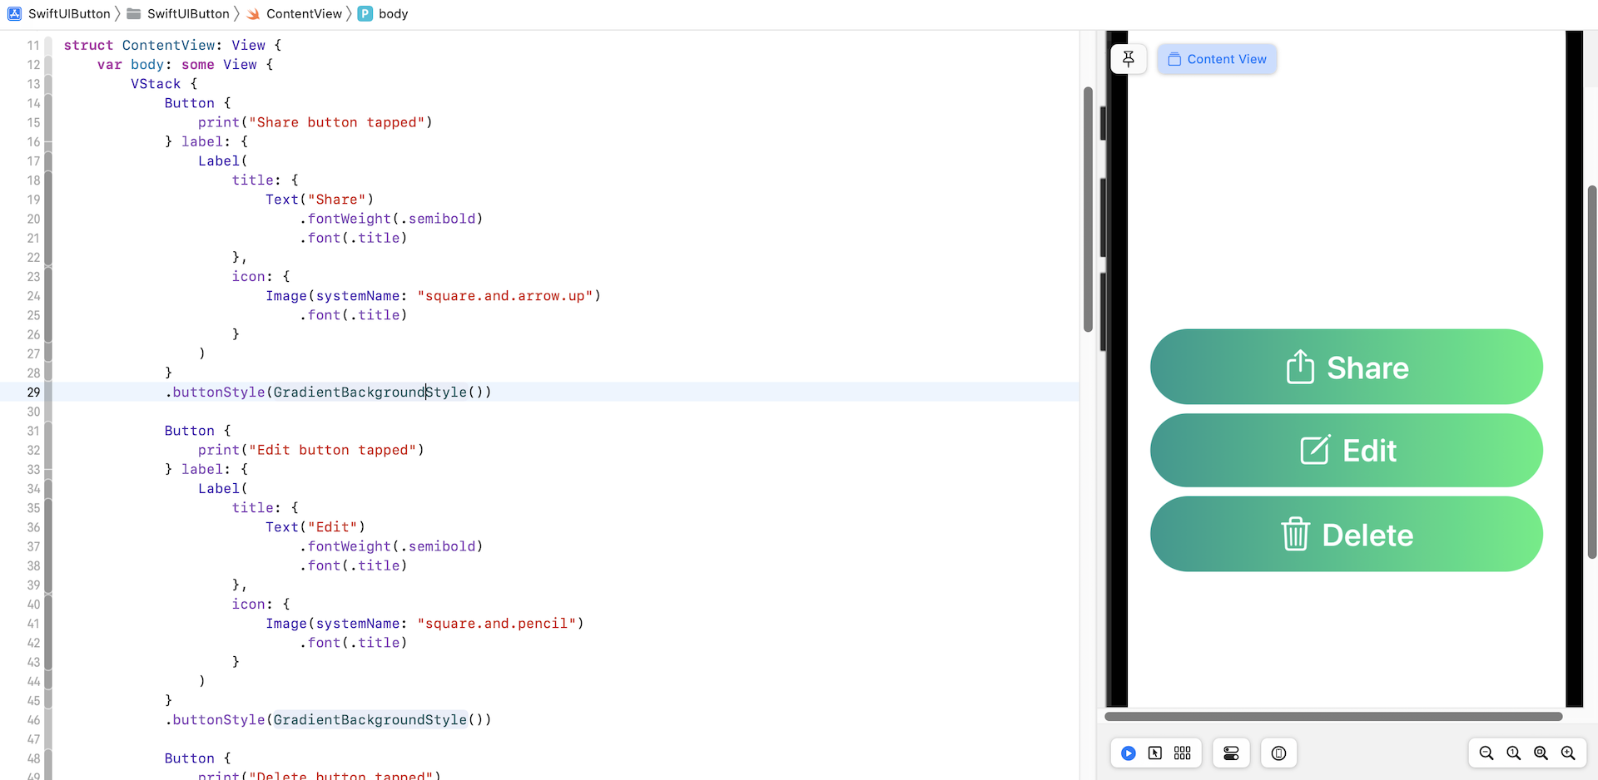Viewport: 1598px width, 780px height.
Task: Click GradientBackgroundStyle on line 46
Action: pyautogui.click(x=370, y=719)
